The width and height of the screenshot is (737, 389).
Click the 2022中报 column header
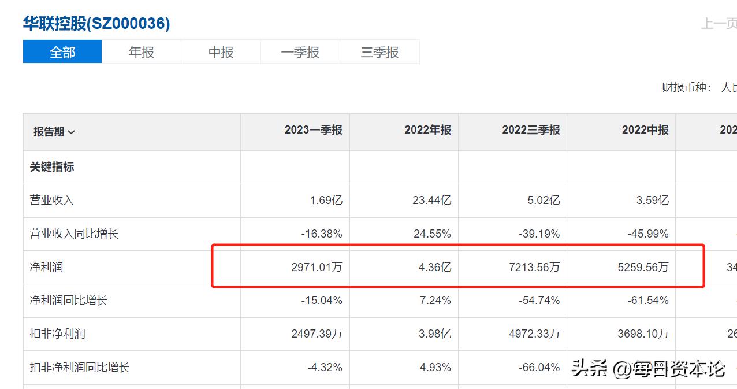645,131
